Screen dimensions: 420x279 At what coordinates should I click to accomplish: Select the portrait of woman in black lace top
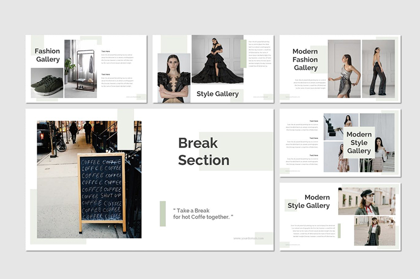pos(174,77)
